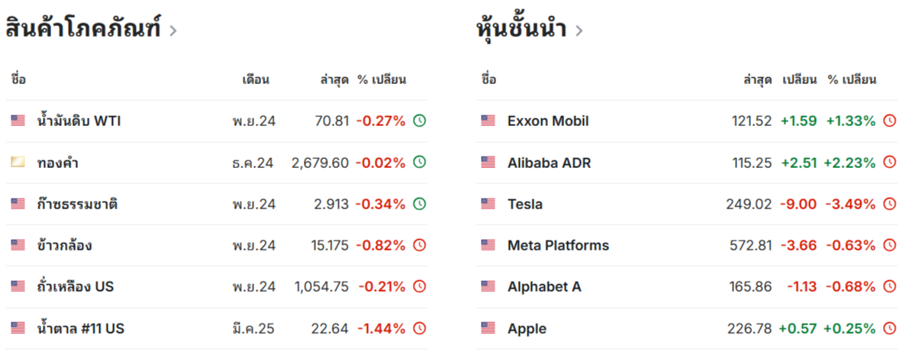Expand the หุ้นชั้นนำ section chevron
Viewport: 906px width, 352px height.
[579, 31]
